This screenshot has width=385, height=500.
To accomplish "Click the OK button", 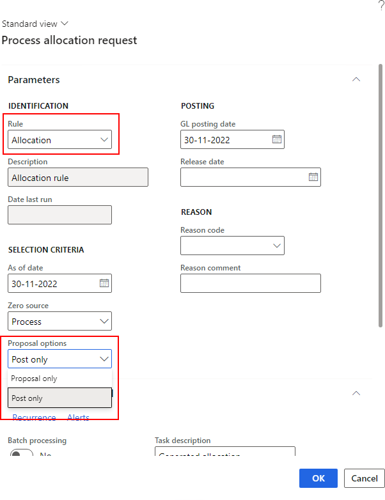I will pos(318,478).
